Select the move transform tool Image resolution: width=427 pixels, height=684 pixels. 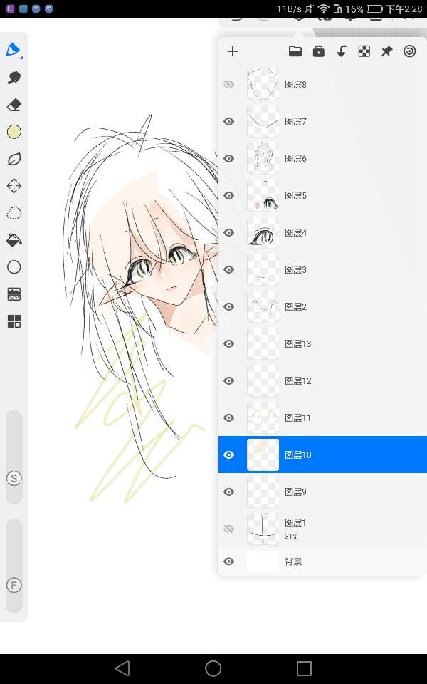[14, 186]
